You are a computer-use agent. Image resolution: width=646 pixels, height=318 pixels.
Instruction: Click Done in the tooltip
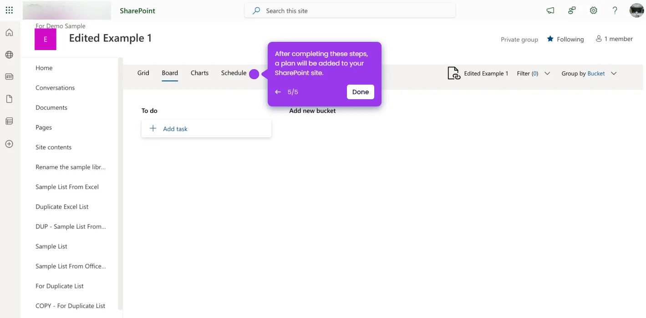click(x=360, y=92)
